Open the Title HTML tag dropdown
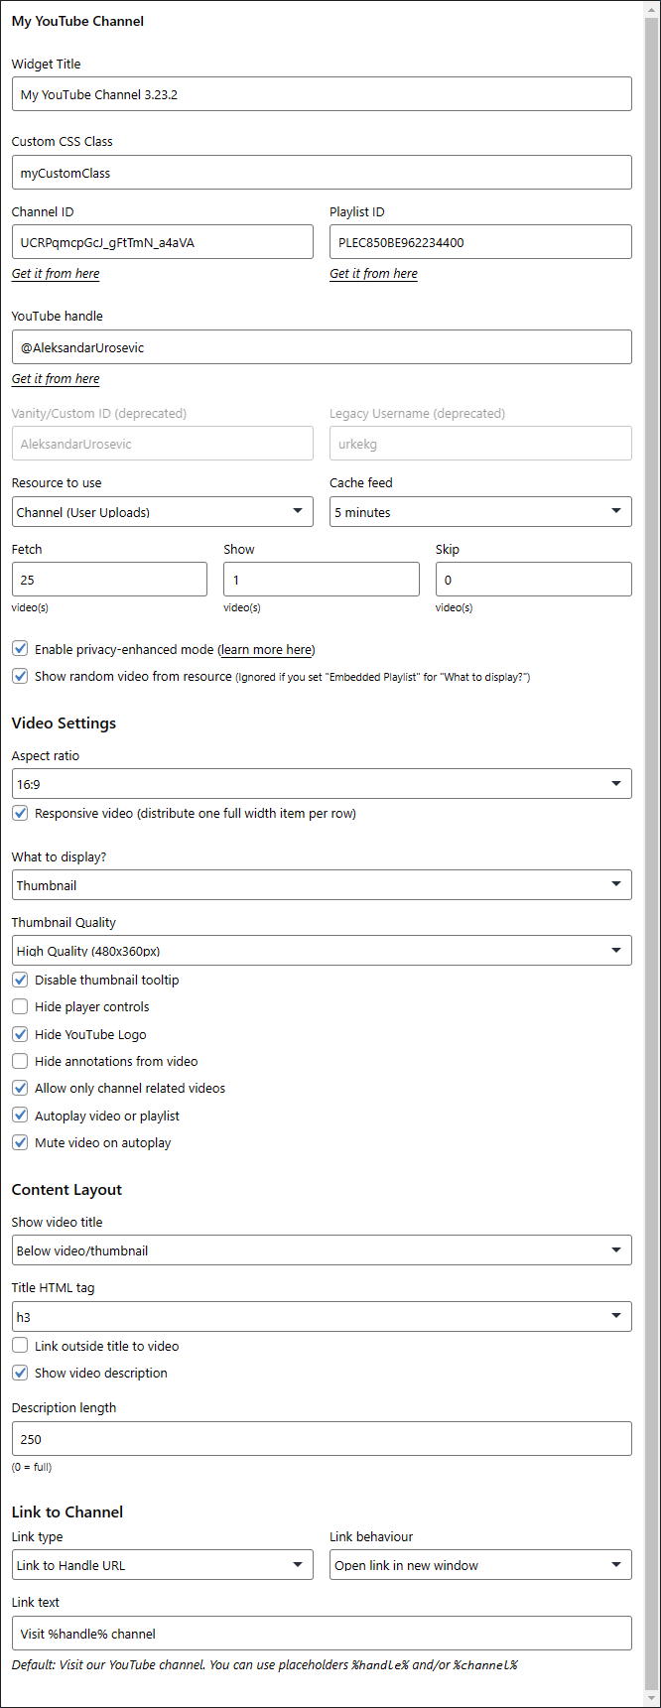This screenshot has width=661, height=1708. pyautogui.click(x=322, y=1317)
